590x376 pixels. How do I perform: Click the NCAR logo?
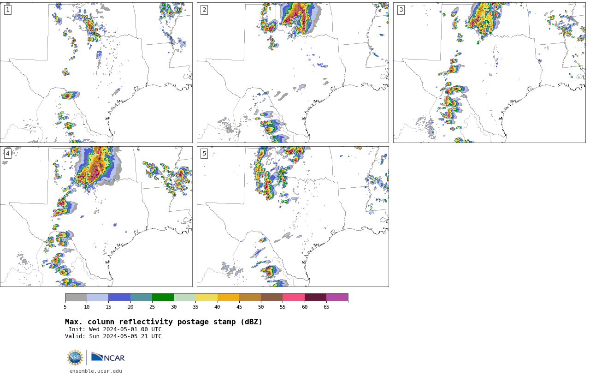click(108, 357)
